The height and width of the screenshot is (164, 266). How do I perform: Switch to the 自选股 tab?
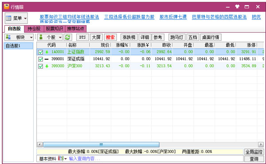coord(14,29)
